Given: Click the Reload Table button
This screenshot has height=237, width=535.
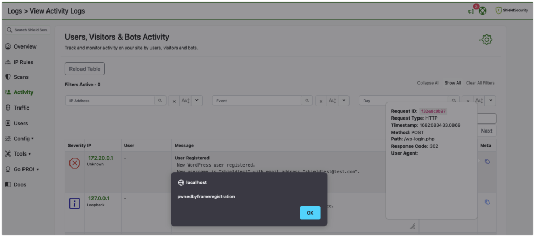Looking at the screenshot, I should tap(85, 69).
